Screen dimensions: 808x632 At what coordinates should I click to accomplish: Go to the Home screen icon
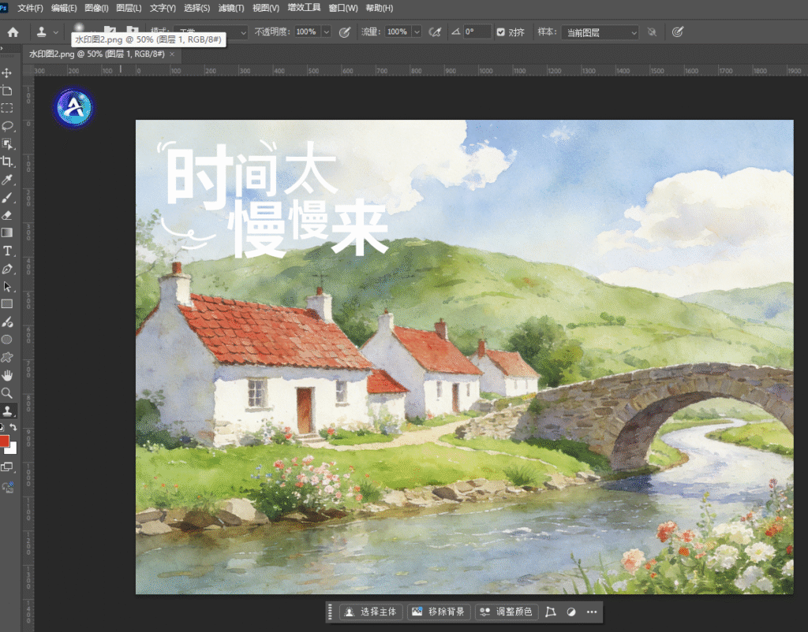click(x=13, y=32)
